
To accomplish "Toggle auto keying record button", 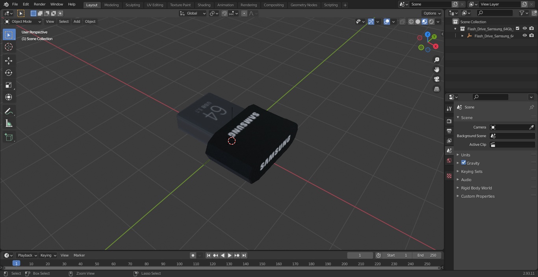I will pyautogui.click(x=193, y=255).
